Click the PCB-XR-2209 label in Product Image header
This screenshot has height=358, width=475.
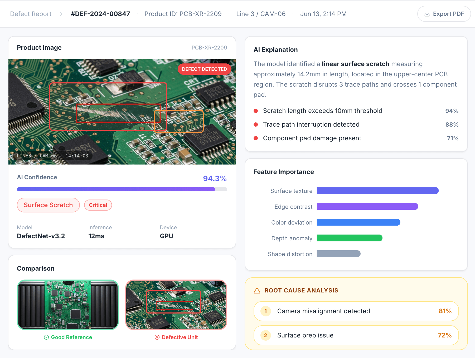pyautogui.click(x=209, y=48)
